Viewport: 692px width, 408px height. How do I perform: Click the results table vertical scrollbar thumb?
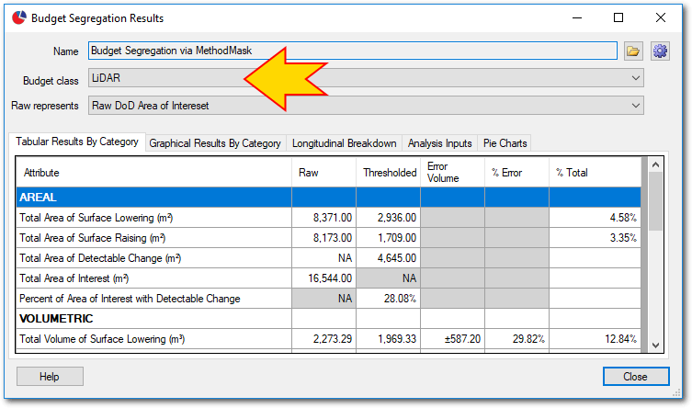(655, 201)
